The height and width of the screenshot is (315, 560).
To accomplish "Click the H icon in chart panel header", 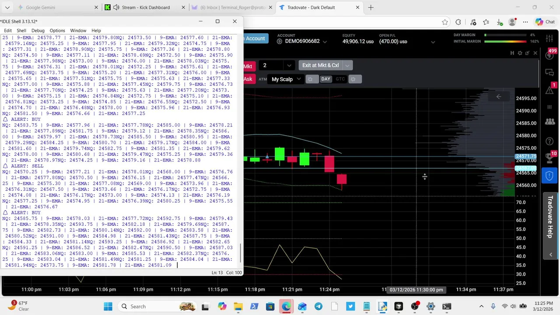I will coord(512,53).
